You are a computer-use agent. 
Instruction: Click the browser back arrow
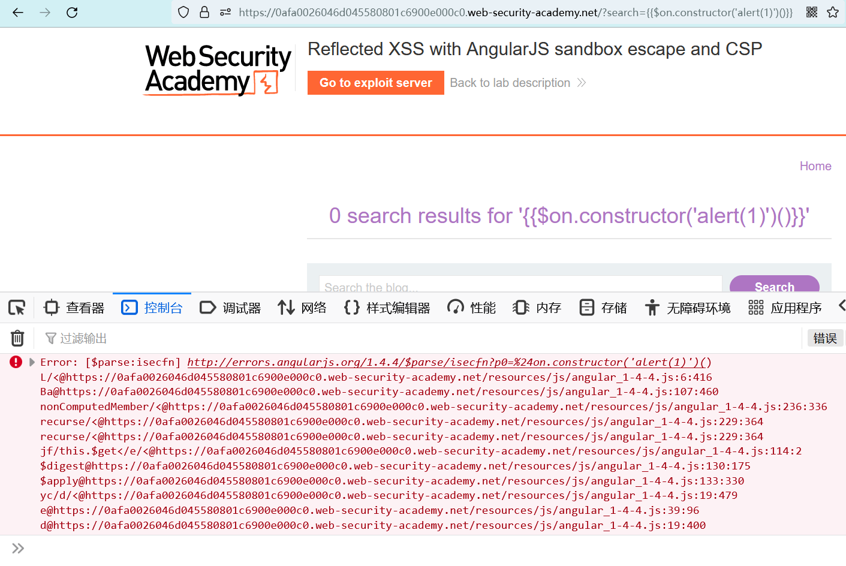click(18, 13)
